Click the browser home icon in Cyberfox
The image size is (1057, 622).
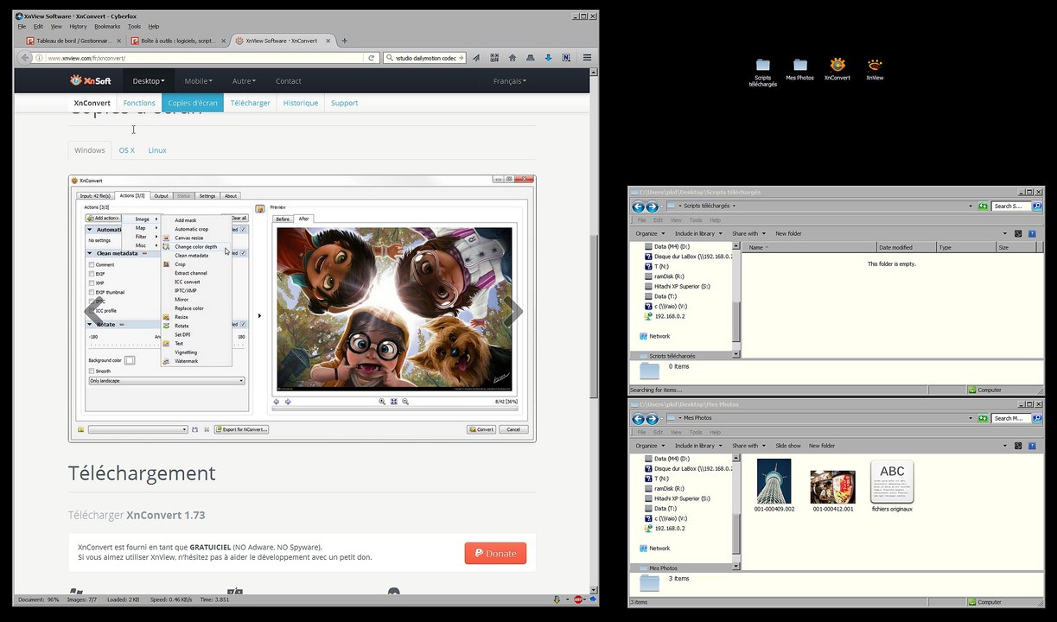512,58
